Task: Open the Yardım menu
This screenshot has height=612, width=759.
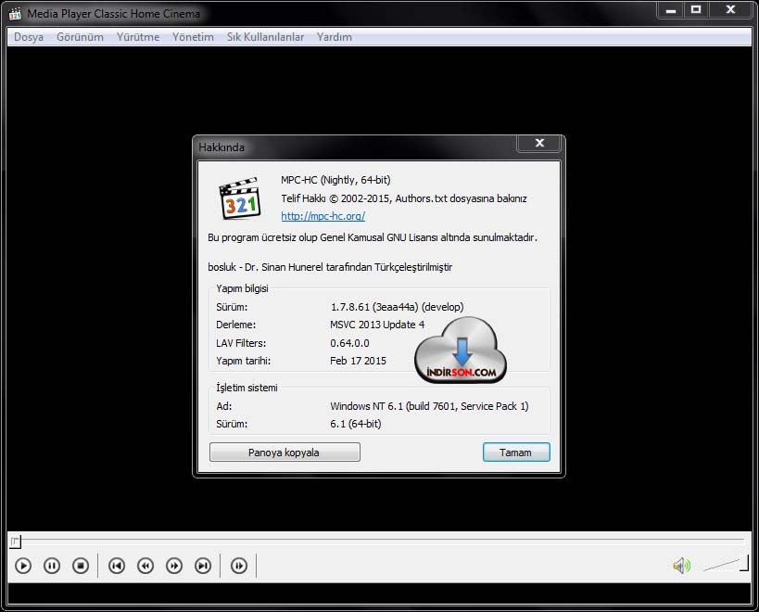Action: [334, 37]
